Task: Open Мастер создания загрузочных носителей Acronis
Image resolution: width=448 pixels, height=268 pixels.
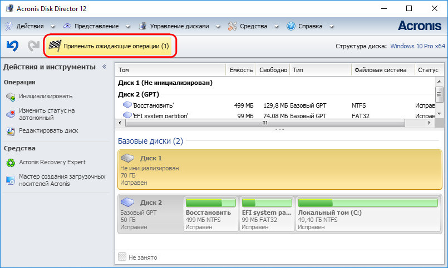Action: [62, 180]
